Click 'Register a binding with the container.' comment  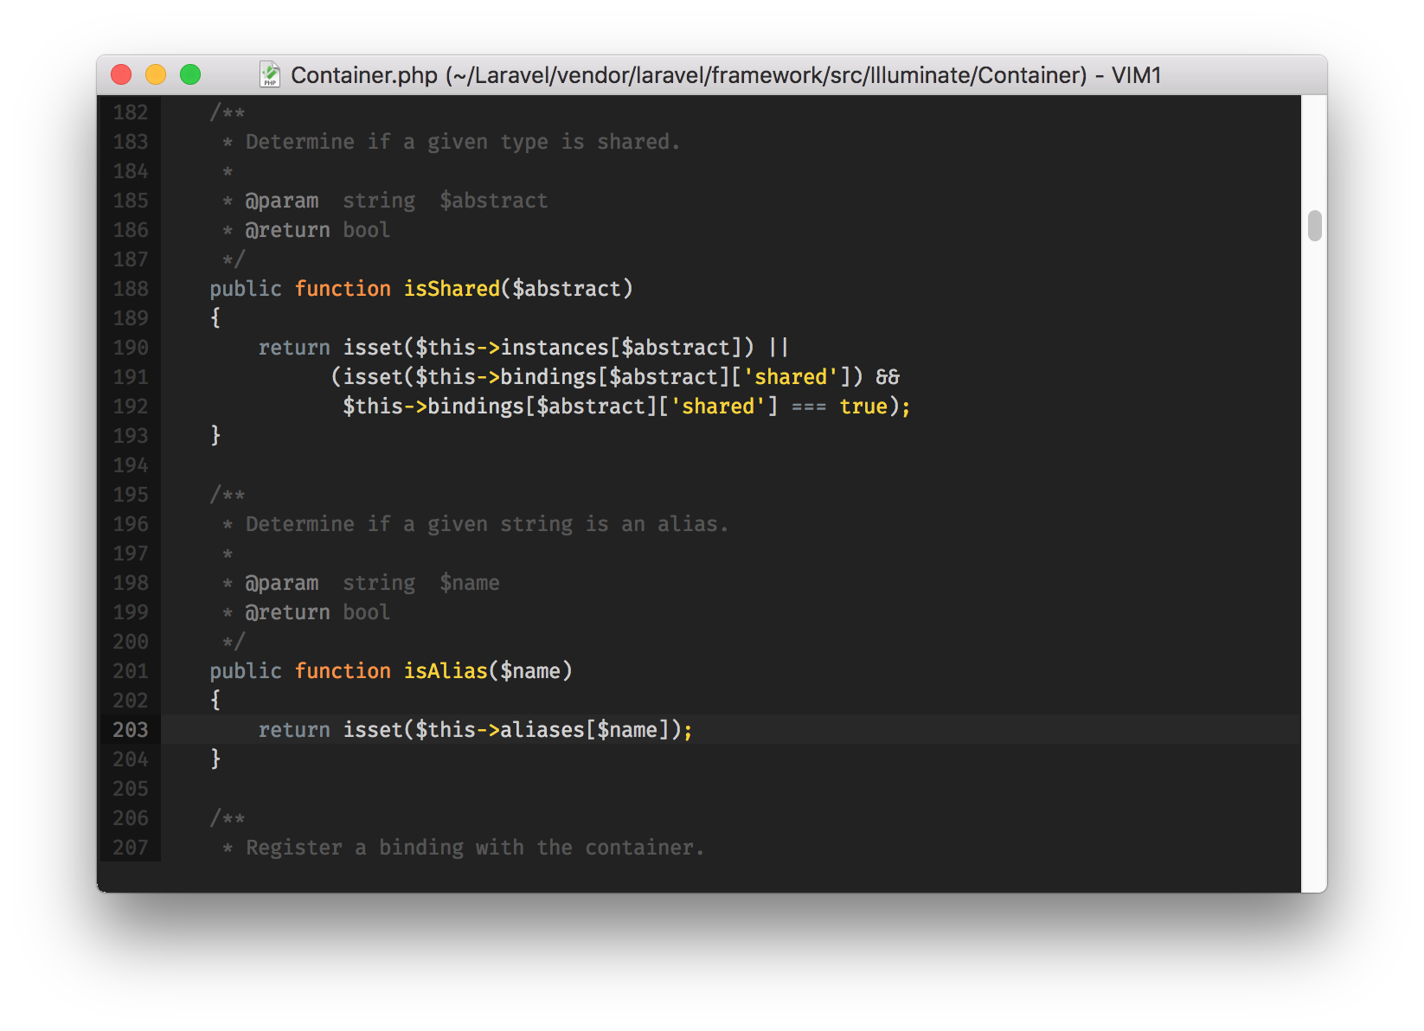[x=475, y=848]
